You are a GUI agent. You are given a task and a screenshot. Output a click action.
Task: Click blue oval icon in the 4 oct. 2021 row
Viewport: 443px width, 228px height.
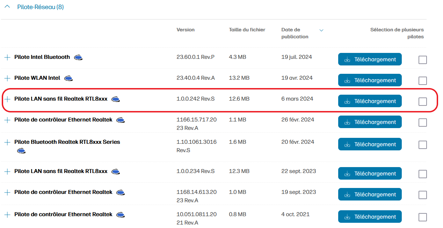tap(121, 215)
